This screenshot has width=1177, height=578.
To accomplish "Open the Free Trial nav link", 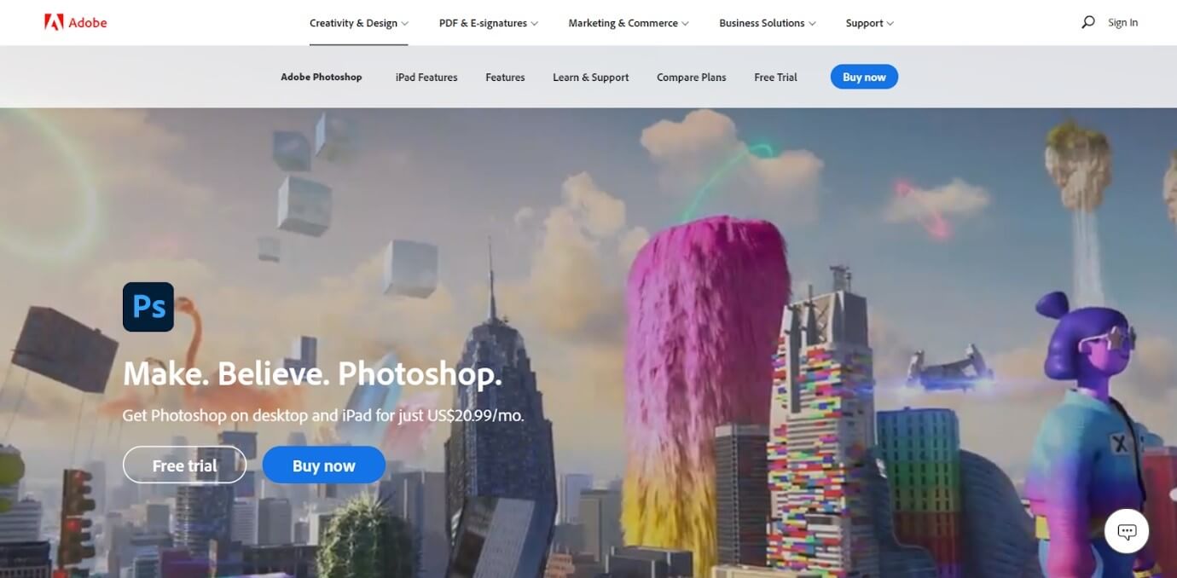I will click(x=776, y=77).
